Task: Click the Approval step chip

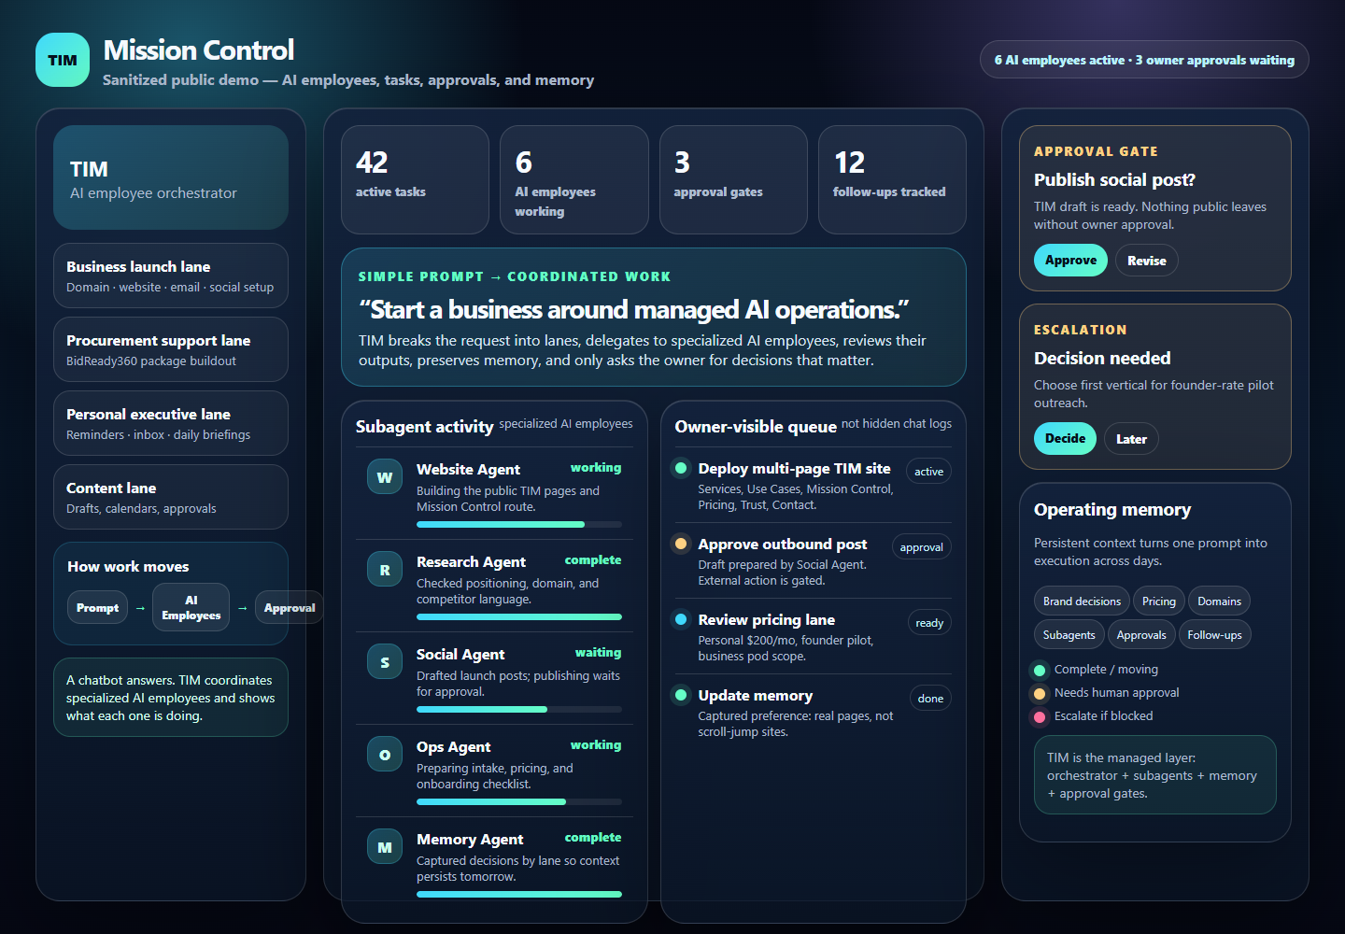Action: [x=290, y=607]
